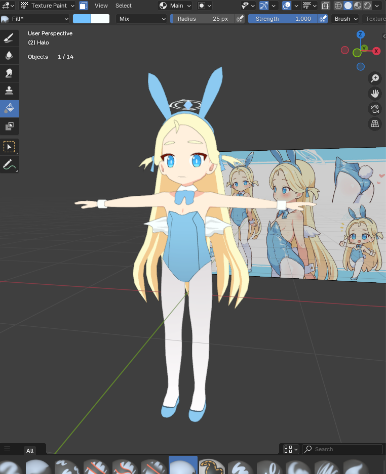This screenshot has width=386, height=474.
Task: Select the Draw brush tool
Action: point(9,38)
